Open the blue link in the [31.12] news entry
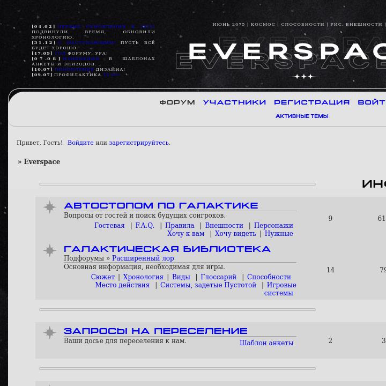Viewport: 386px width, 386px height. coord(87,42)
